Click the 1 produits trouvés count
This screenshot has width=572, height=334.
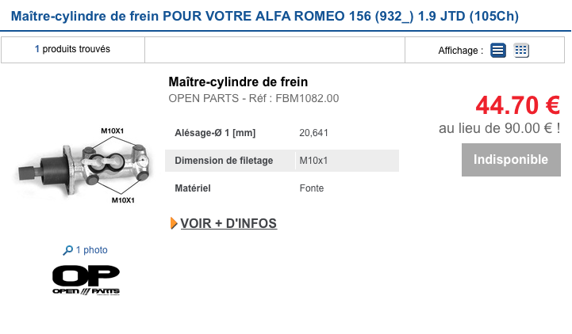point(72,49)
